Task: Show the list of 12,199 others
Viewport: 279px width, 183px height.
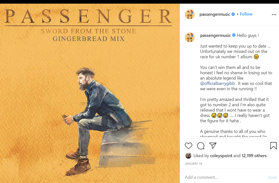Action: click(x=254, y=156)
